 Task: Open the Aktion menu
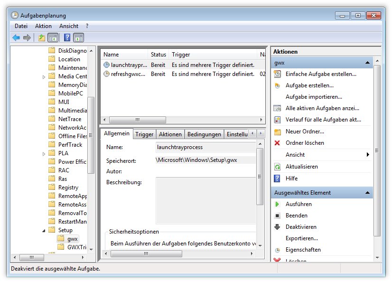point(43,26)
